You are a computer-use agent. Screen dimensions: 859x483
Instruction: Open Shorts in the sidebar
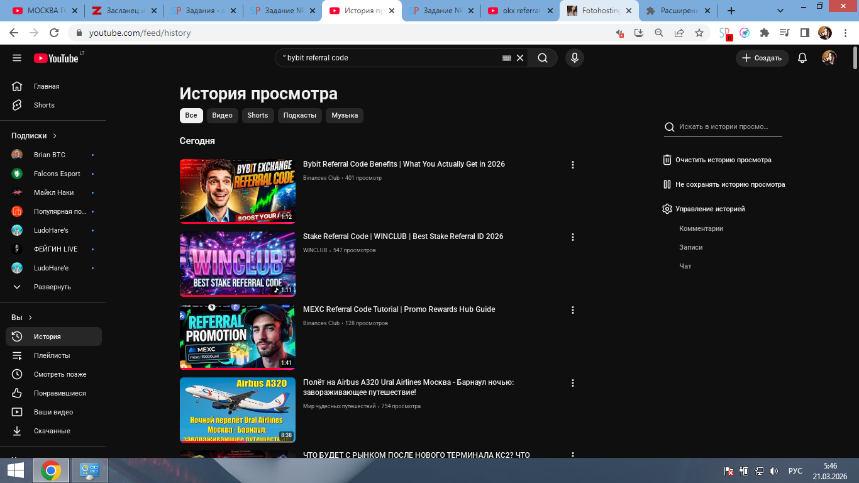(53, 105)
